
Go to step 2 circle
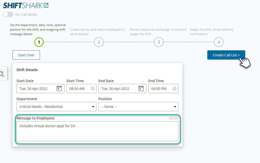[x=99, y=42]
